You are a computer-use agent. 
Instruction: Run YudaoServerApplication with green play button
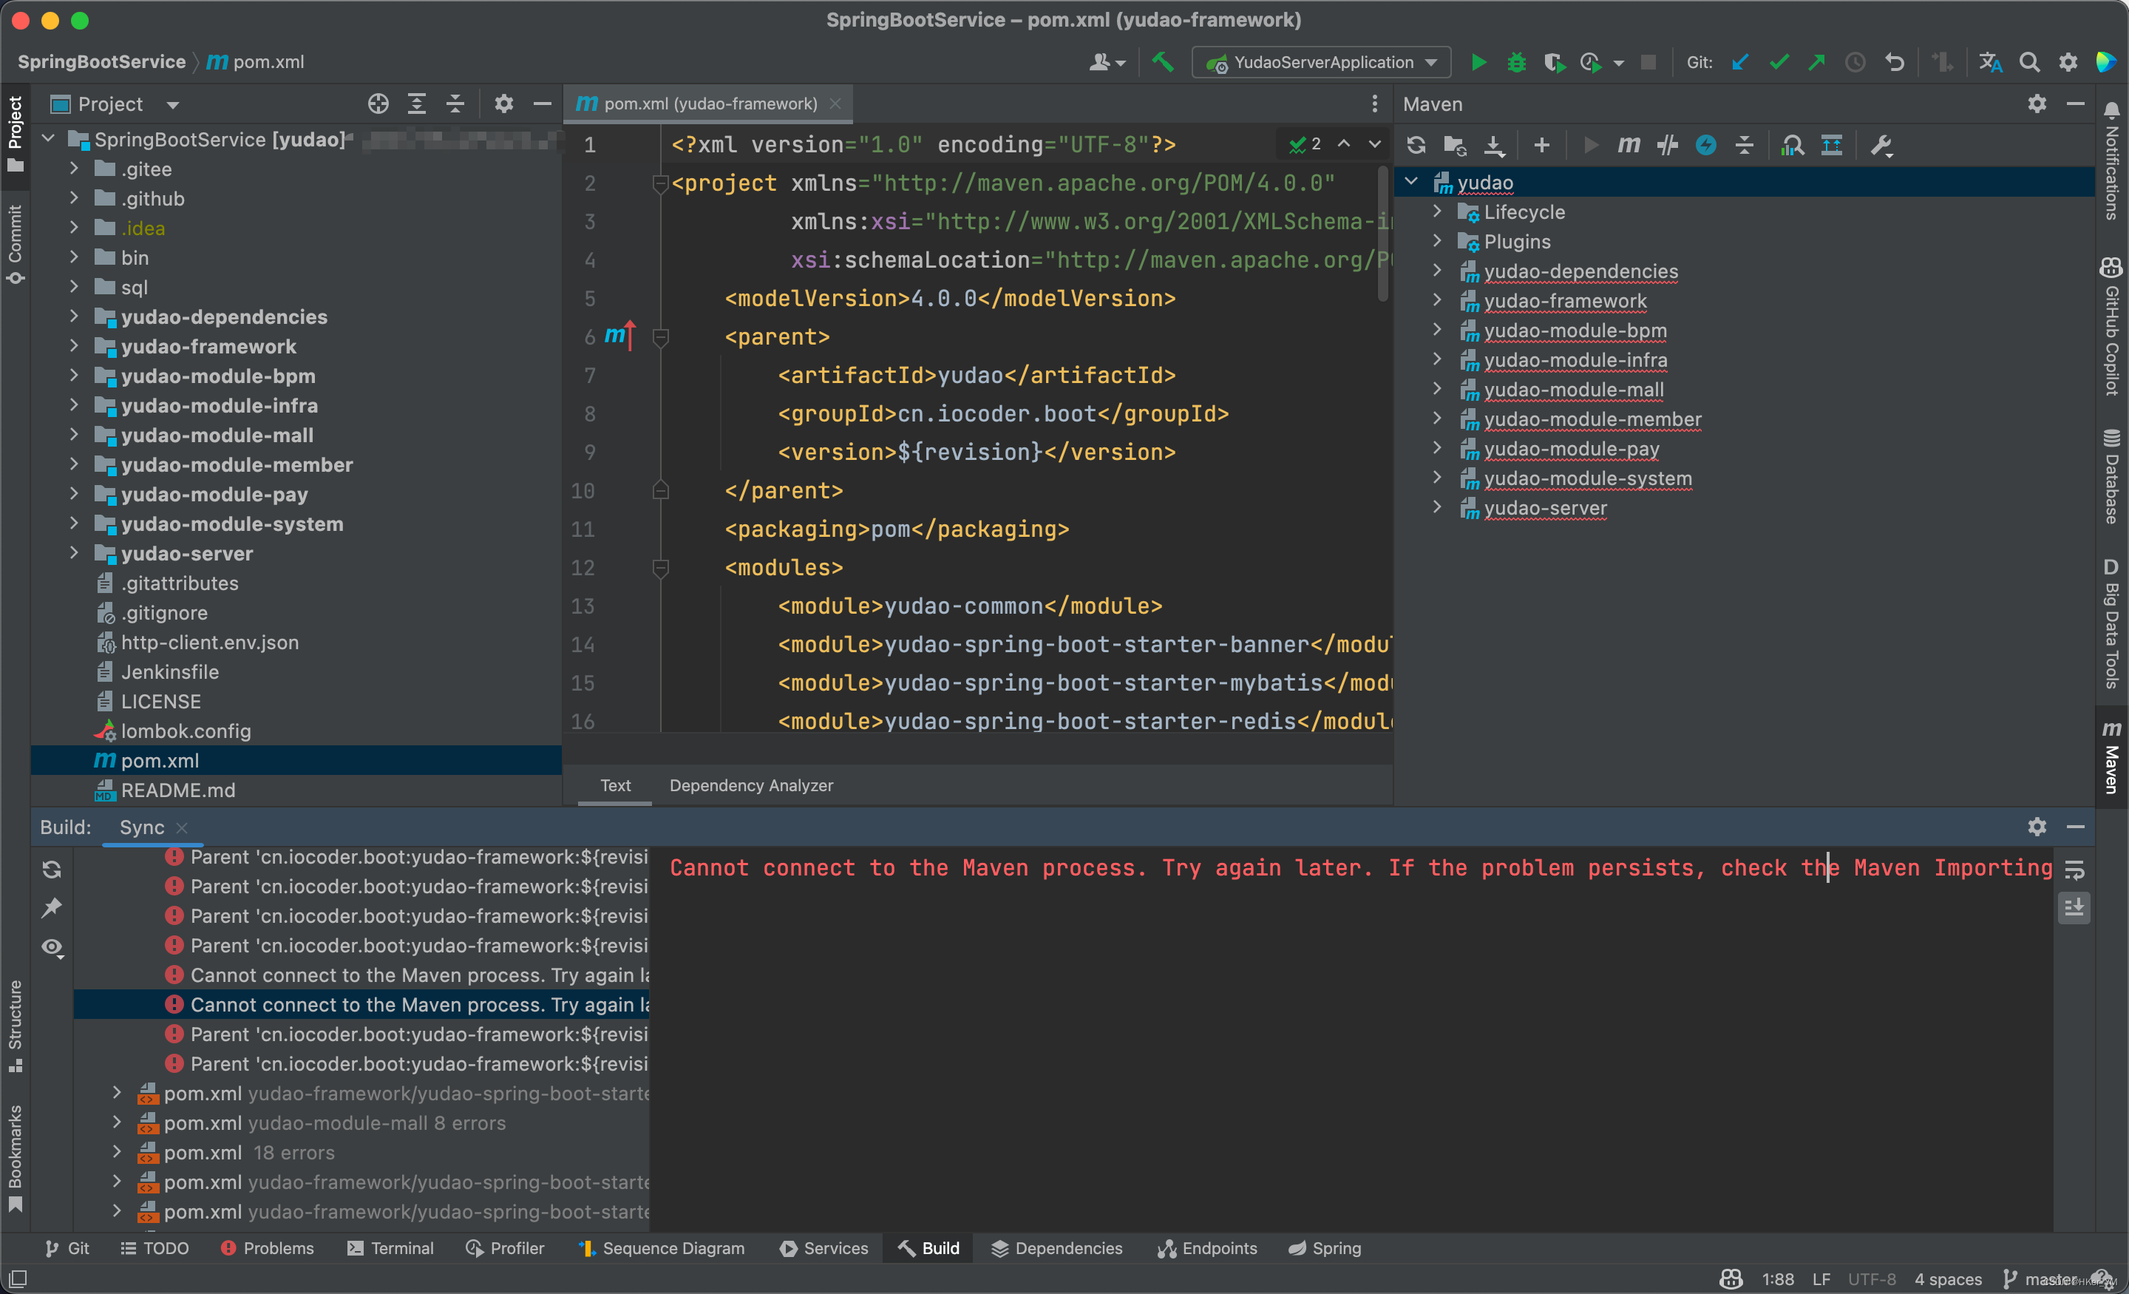click(1478, 62)
